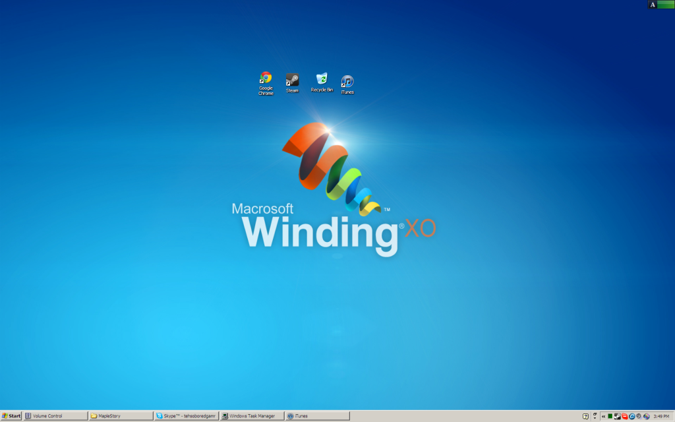Click the Steam icon in system tray
Viewport: 675px width, 422px height.
[x=617, y=416]
